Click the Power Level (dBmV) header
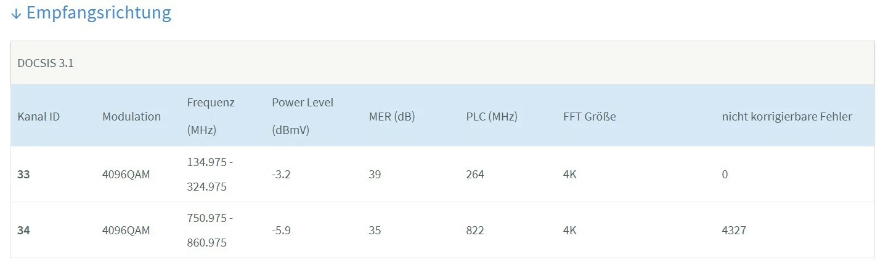This screenshot has width=883, height=265. tap(303, 116)
